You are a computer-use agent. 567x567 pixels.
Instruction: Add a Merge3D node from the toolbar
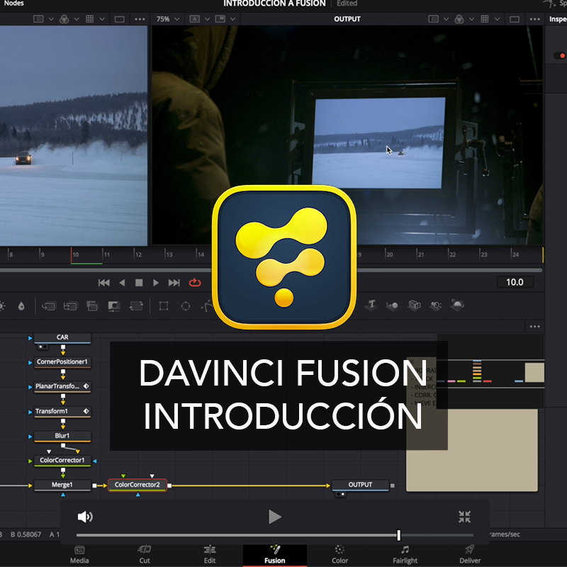392,306
